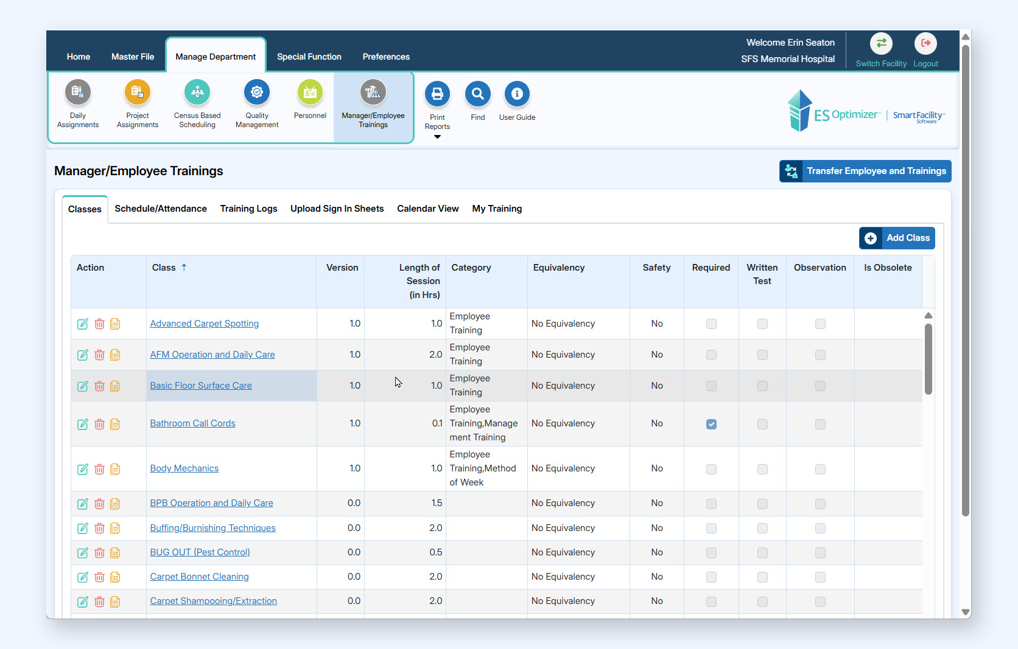Click Switch Facility icon
This screenshot has width=1018, height=649.
(880, 43)
